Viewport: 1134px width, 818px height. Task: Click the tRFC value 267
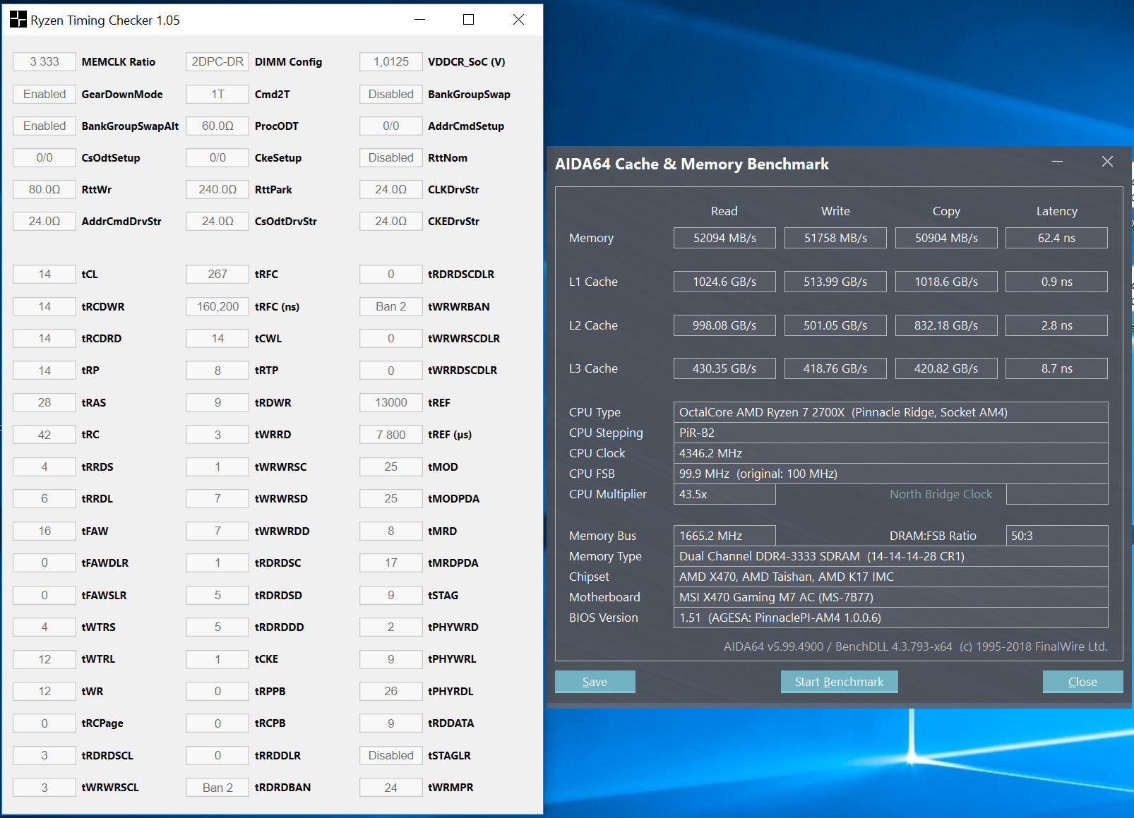tap(217, 275)
